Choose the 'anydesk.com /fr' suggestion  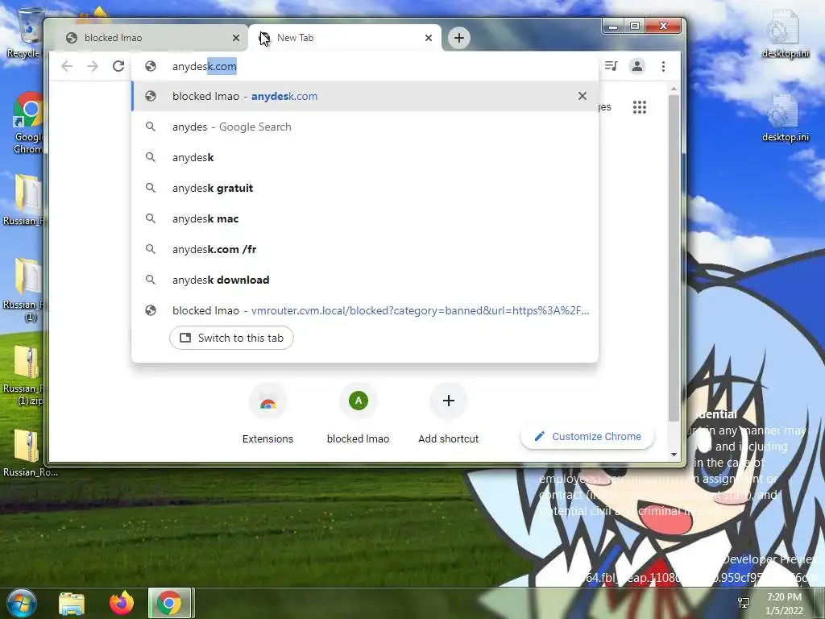point(365,249)
